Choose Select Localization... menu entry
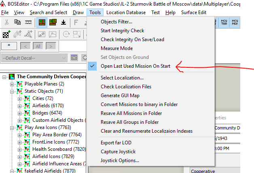 click(122, 78)
